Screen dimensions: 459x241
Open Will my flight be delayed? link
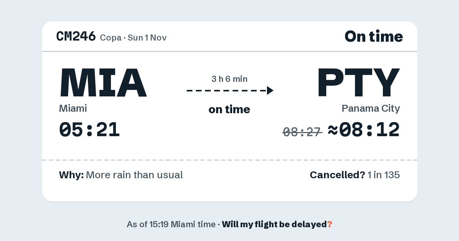coord(277,225)
